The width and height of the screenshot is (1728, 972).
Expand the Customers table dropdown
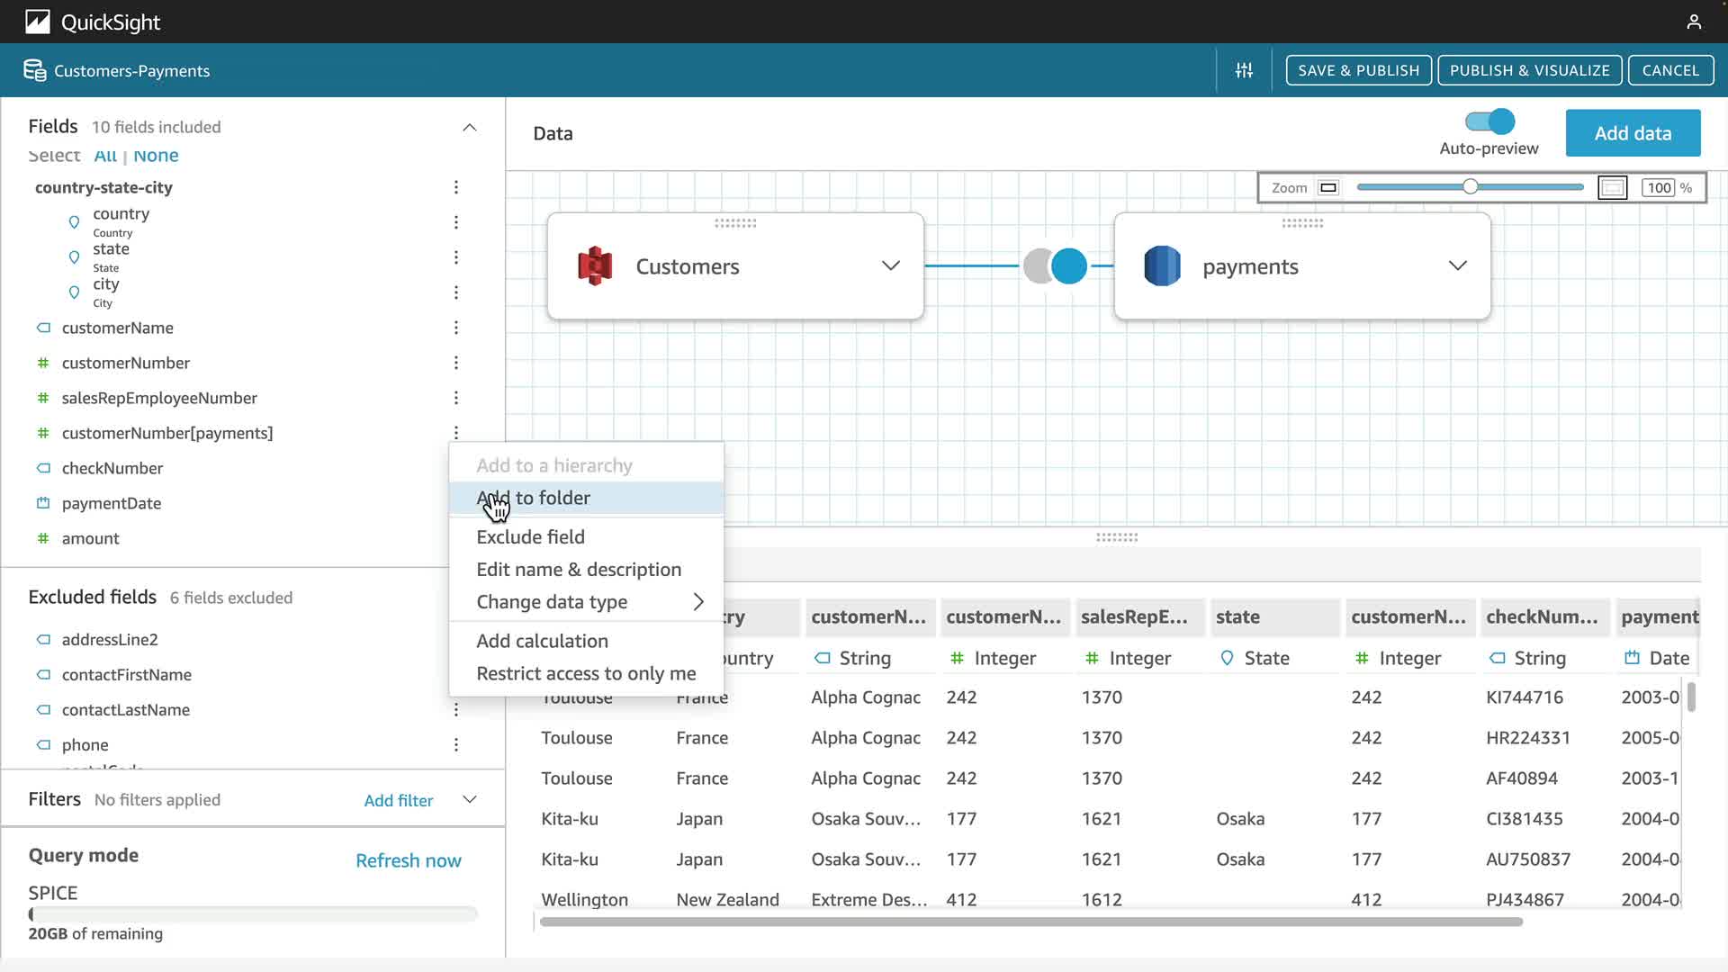point(890,265)
